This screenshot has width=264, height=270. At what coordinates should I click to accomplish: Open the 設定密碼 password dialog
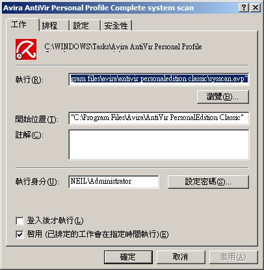tap(208, 182)
